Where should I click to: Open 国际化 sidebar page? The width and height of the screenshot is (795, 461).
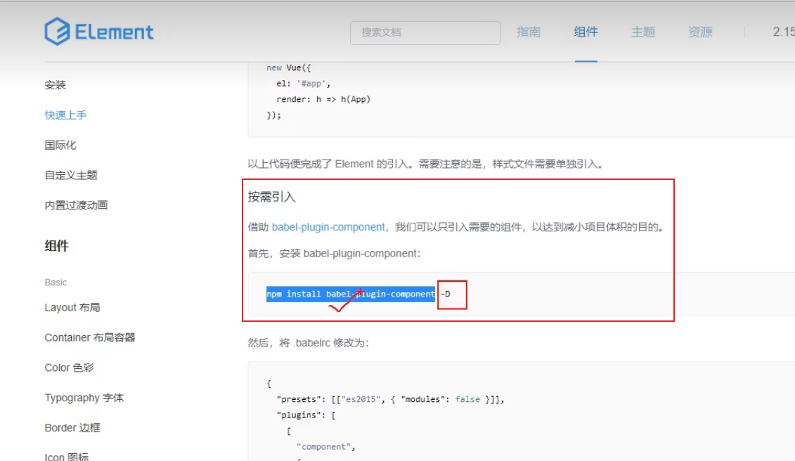click(60, 145)
